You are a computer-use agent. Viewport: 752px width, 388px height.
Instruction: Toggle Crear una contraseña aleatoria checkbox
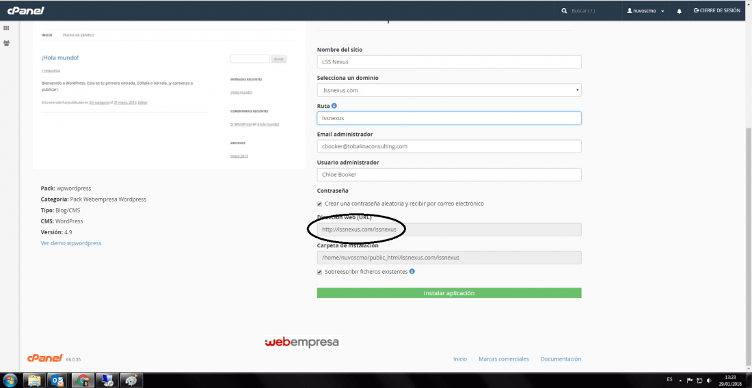click(x=319, y=204)
